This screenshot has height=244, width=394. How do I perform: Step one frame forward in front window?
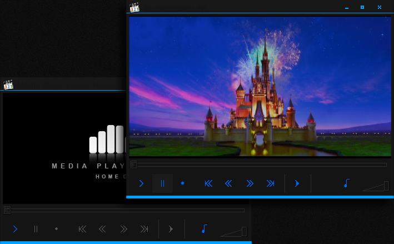pos(297,183)
